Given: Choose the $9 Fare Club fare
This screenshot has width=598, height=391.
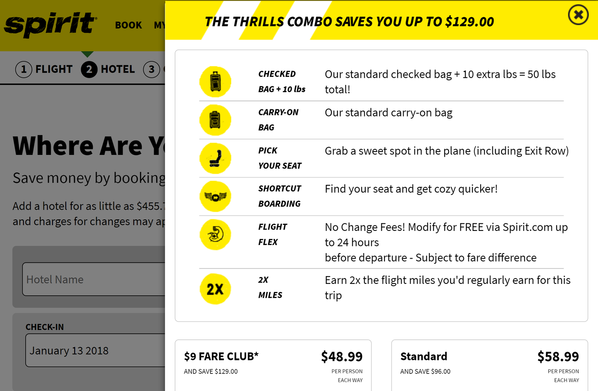Looking at the screenshot, I should click(x=274, y=365).
